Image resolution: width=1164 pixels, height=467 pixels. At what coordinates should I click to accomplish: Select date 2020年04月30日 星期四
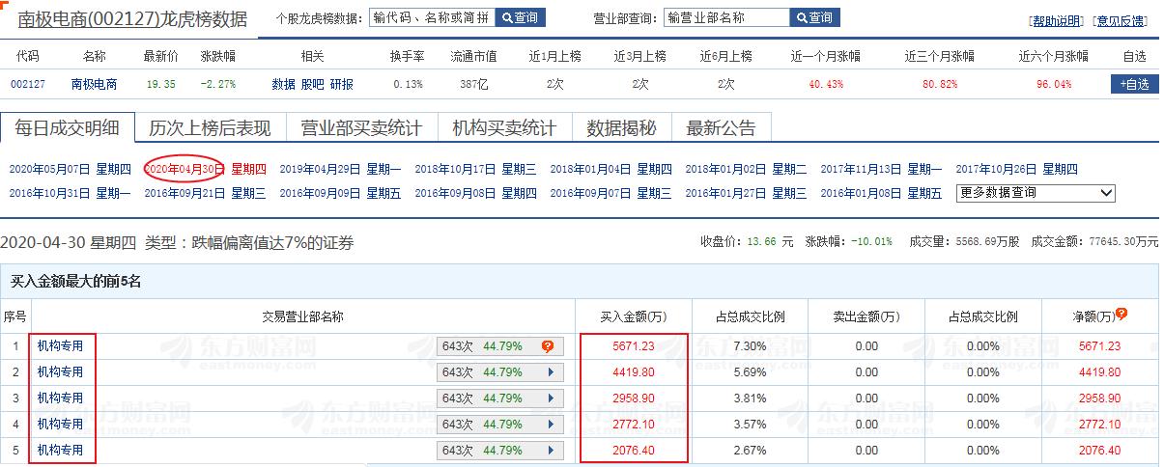tap(205, 169)
